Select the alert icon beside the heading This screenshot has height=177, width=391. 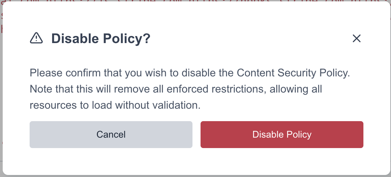click(36, 38)
